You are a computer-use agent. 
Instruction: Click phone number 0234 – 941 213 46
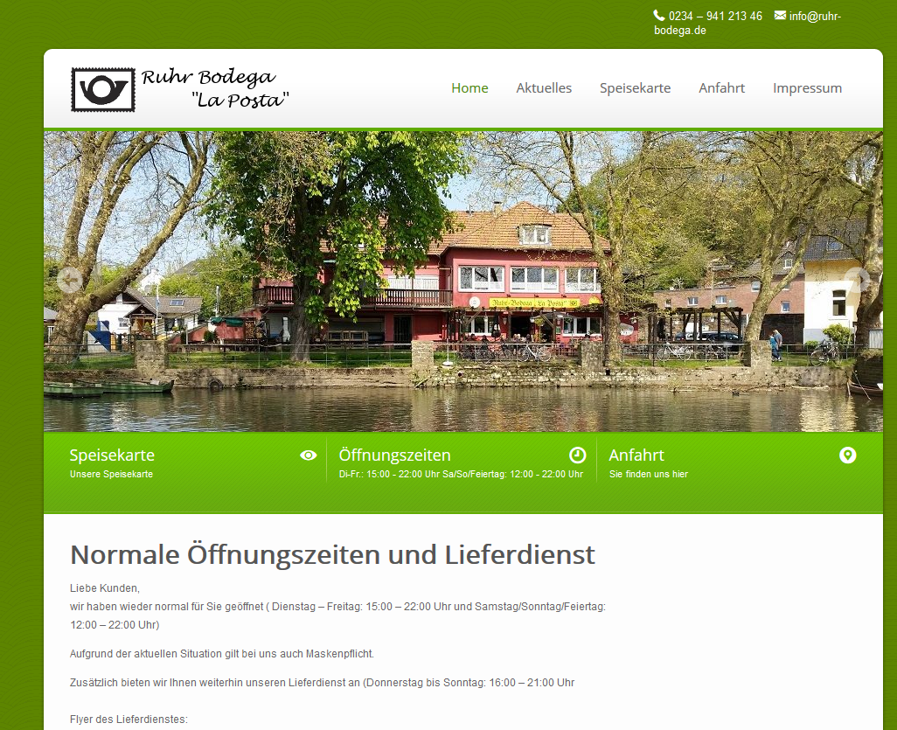tap(715, 16)
